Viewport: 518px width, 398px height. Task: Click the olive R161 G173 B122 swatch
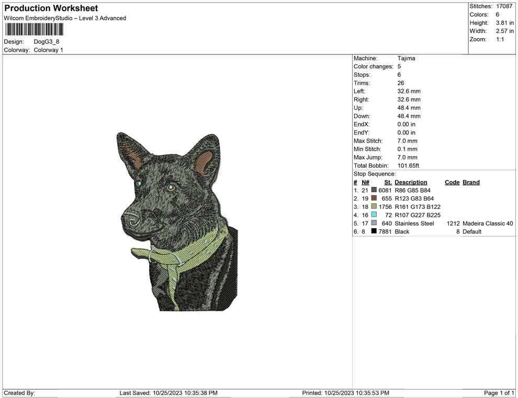tap(374, 206)
